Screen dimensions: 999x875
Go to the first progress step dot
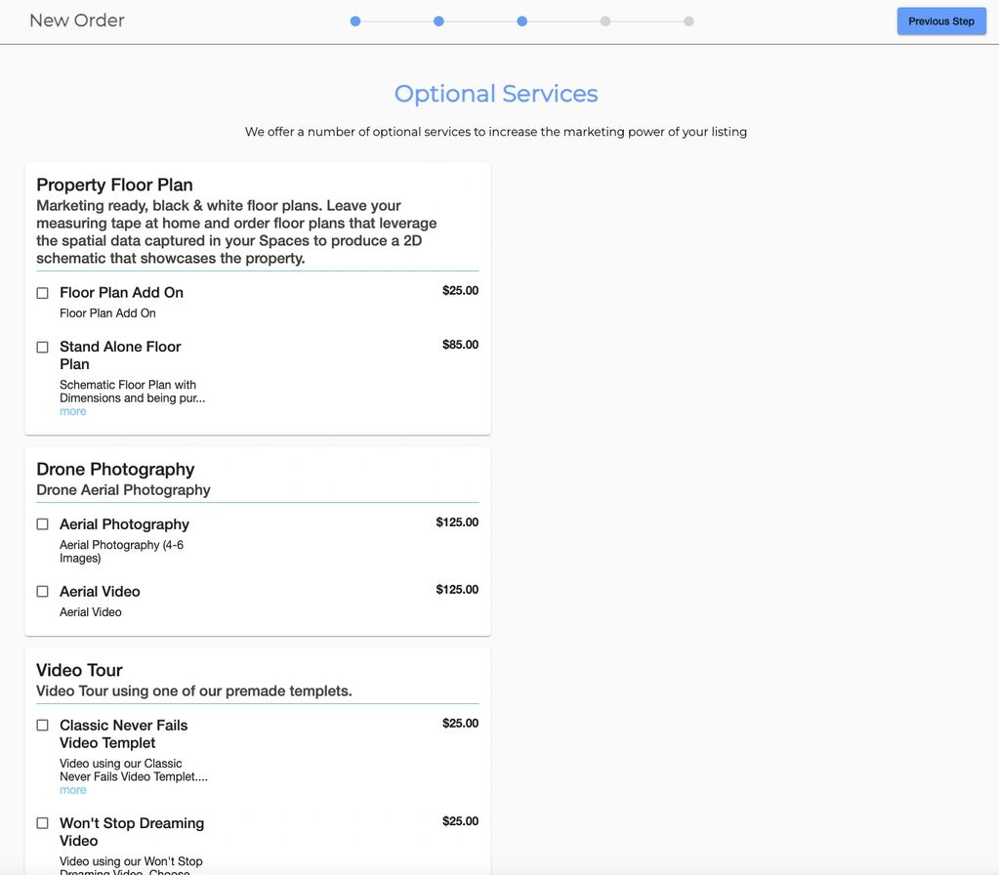[355, 21]
